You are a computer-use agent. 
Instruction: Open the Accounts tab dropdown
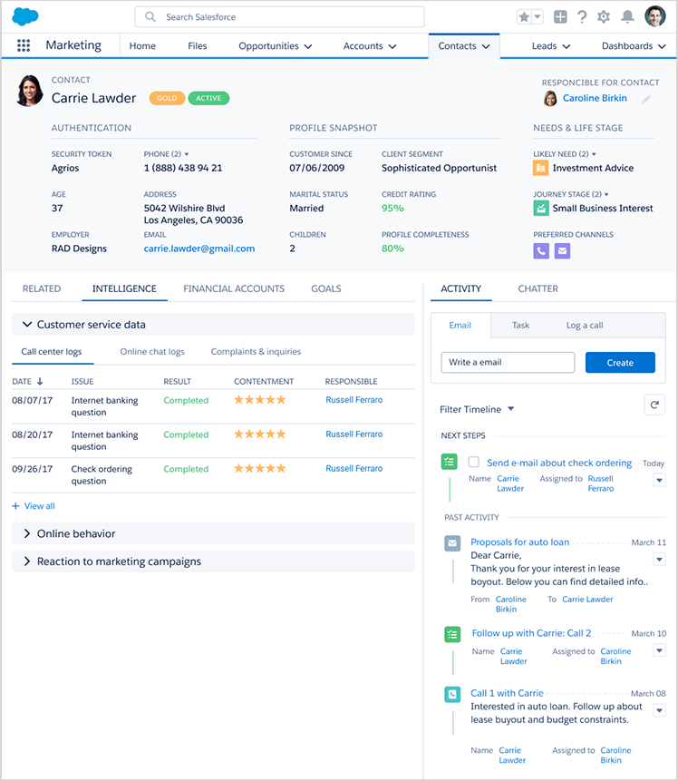pyautogui.click(x=392, y=46)
